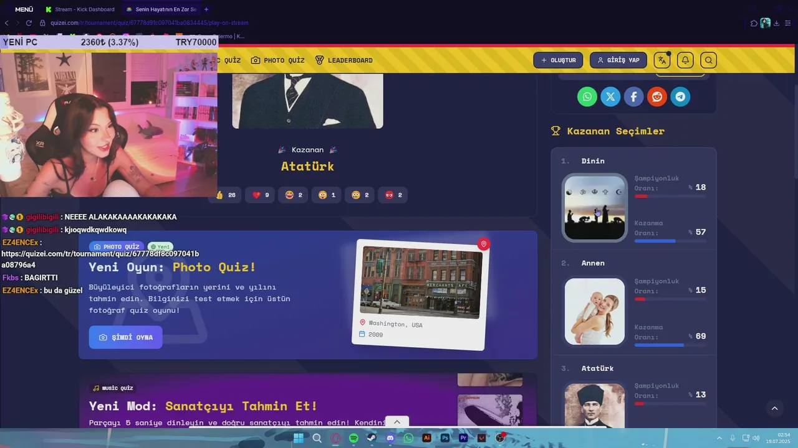The height and width of the screenshot is (448, 798).
Task: Open browser downloads icon
Action: [x=776, y=23]
